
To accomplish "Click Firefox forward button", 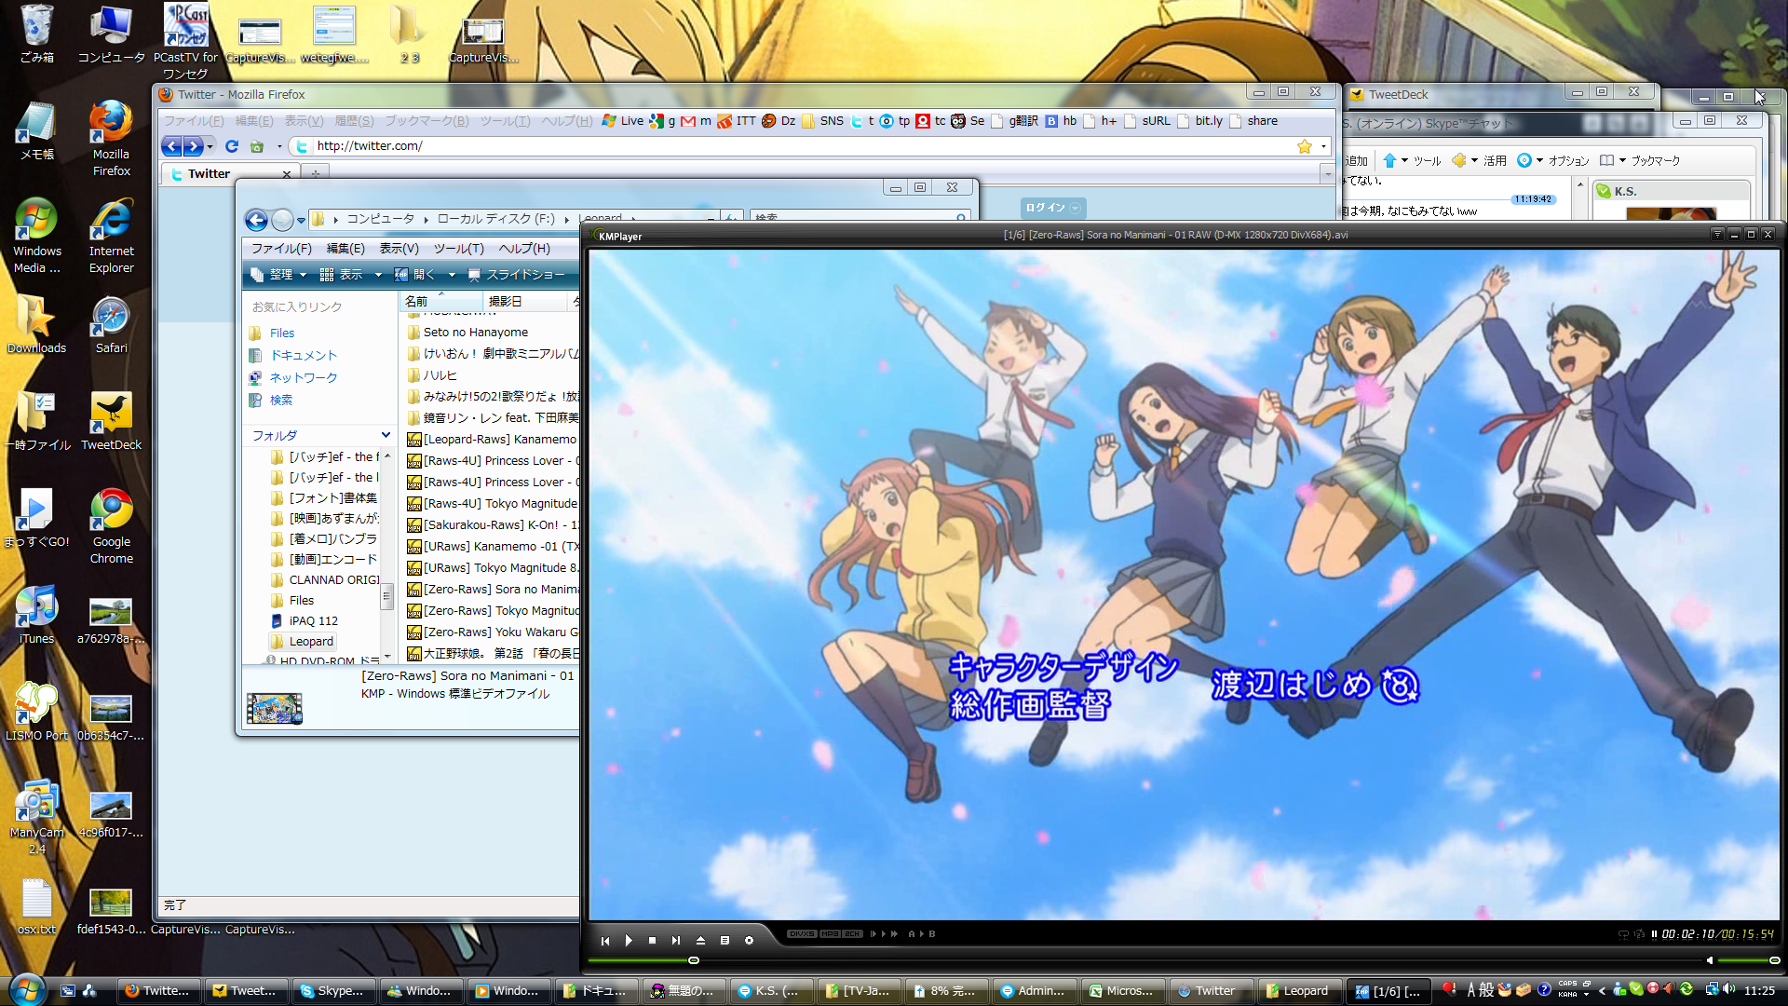I will 193,146.
